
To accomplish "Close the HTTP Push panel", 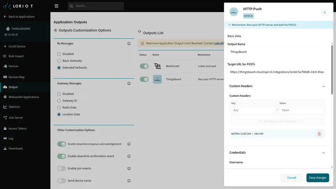I will pos(325,13).
